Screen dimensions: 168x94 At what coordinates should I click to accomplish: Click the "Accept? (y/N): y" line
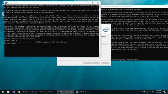[10, 40]
